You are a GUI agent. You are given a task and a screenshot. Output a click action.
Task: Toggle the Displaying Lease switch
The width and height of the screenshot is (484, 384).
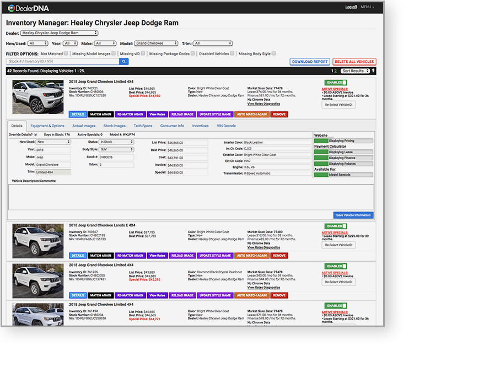343,152
